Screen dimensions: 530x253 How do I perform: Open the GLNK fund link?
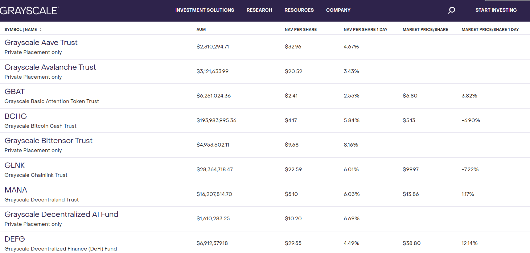pos(14,165)
